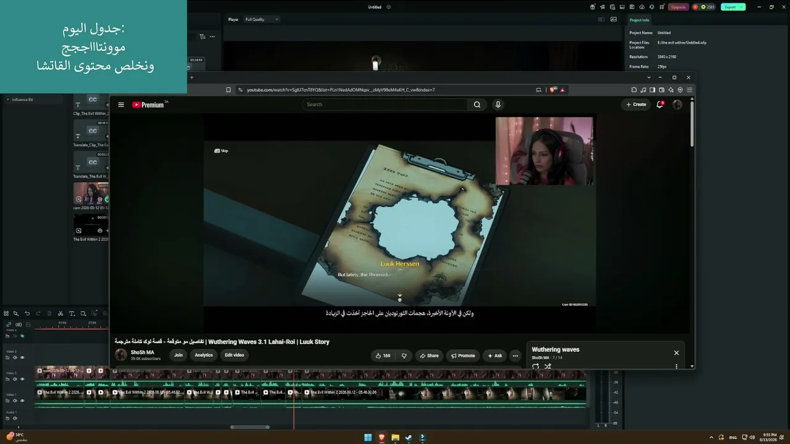The height and width of the screenshot is (444, 790).
Task: Open the browser main menu icon
Action: coord(689,90)
